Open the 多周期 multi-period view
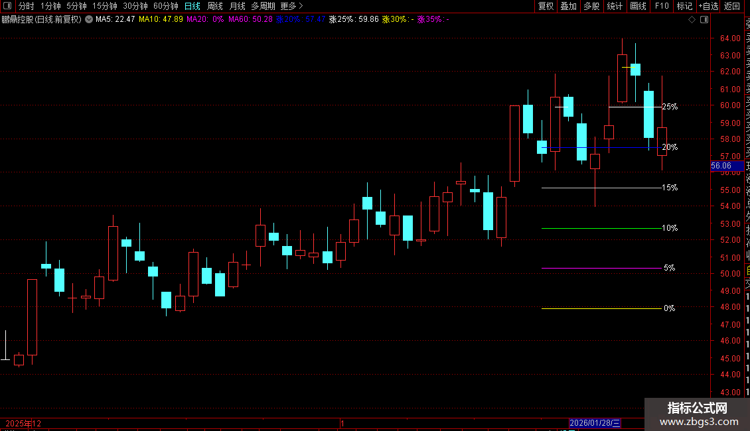The width and height of the screenshot is (750, 431). [x=263, y=6]
